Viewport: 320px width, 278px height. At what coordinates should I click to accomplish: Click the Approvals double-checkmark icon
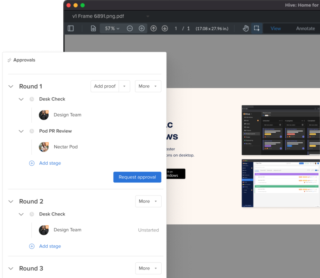pos(9,60)
